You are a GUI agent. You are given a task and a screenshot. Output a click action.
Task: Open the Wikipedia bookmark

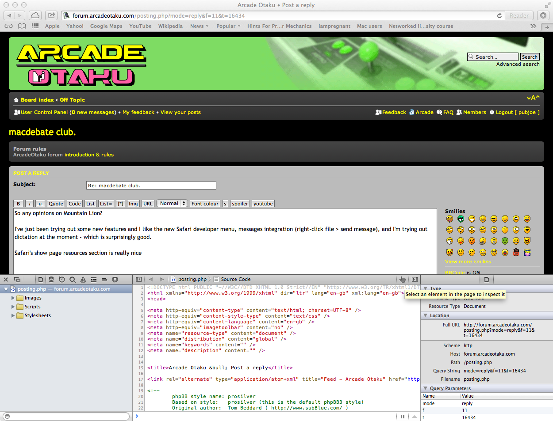pyautogui.click(x=170, y=26)
